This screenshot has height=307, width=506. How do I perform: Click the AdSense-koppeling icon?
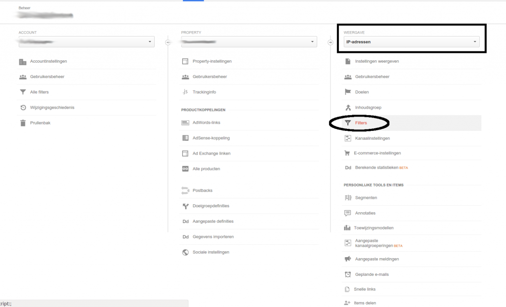(185, 138)
